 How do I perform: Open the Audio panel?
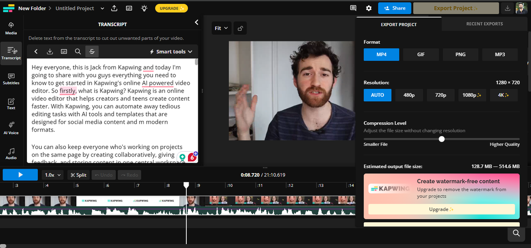point(11,153)
